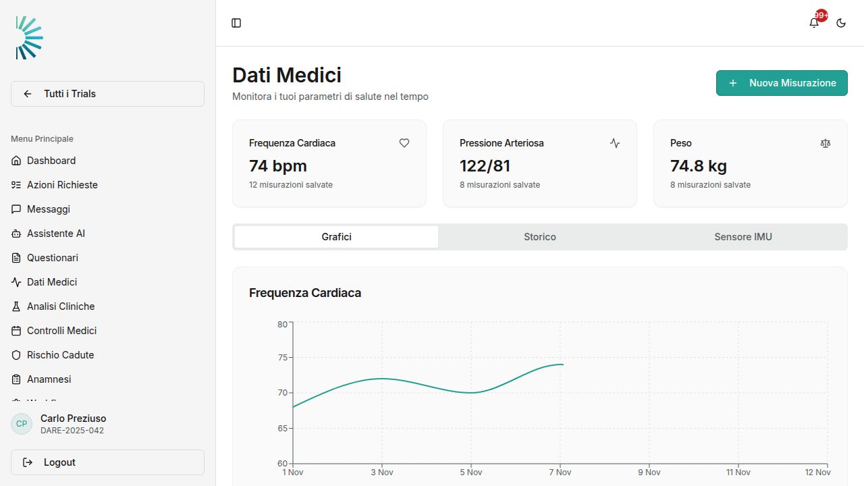Add a Nuova Misurazione
The width and height of the screenshot is (864, 486).
[x=782, y=83]
